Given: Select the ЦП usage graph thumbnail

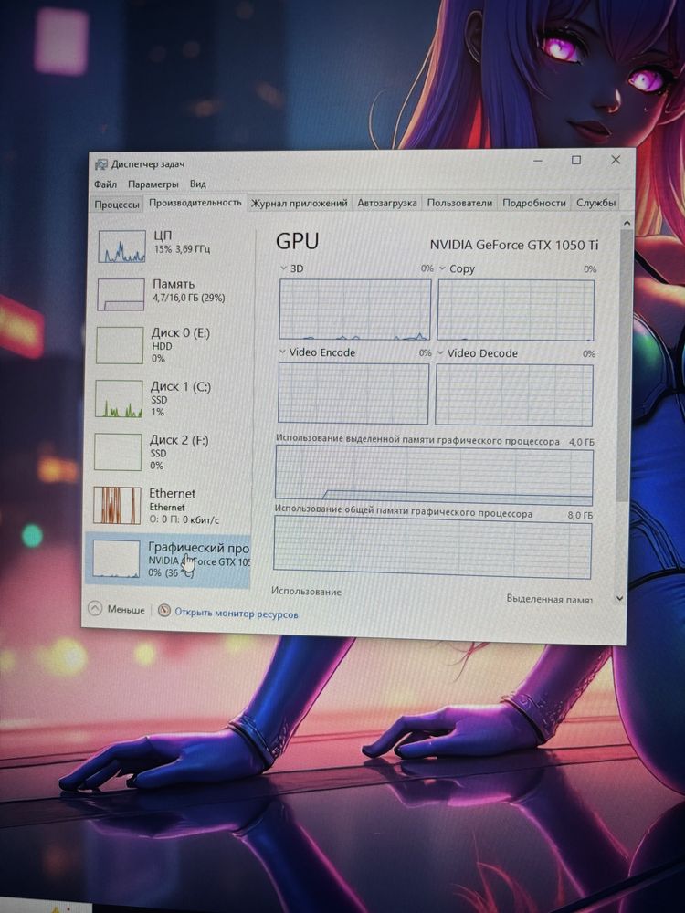Looking at the screenshot, I should (121, 247).
